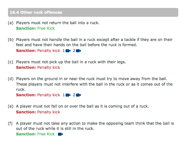Image resolution: width=189 pixels, height=147 pixels.
Task: Click clause (b) text about handling the ball
Action: click(94, 42)
